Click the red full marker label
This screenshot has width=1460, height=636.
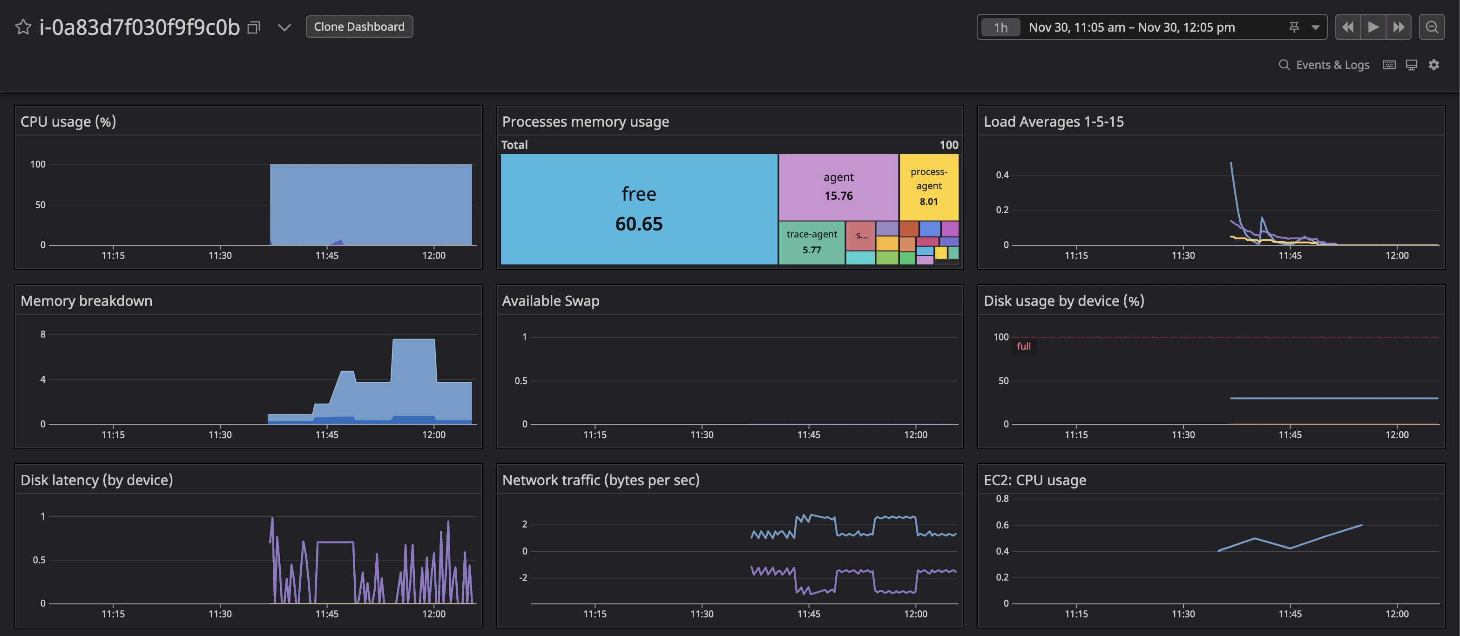[1024, 346]
